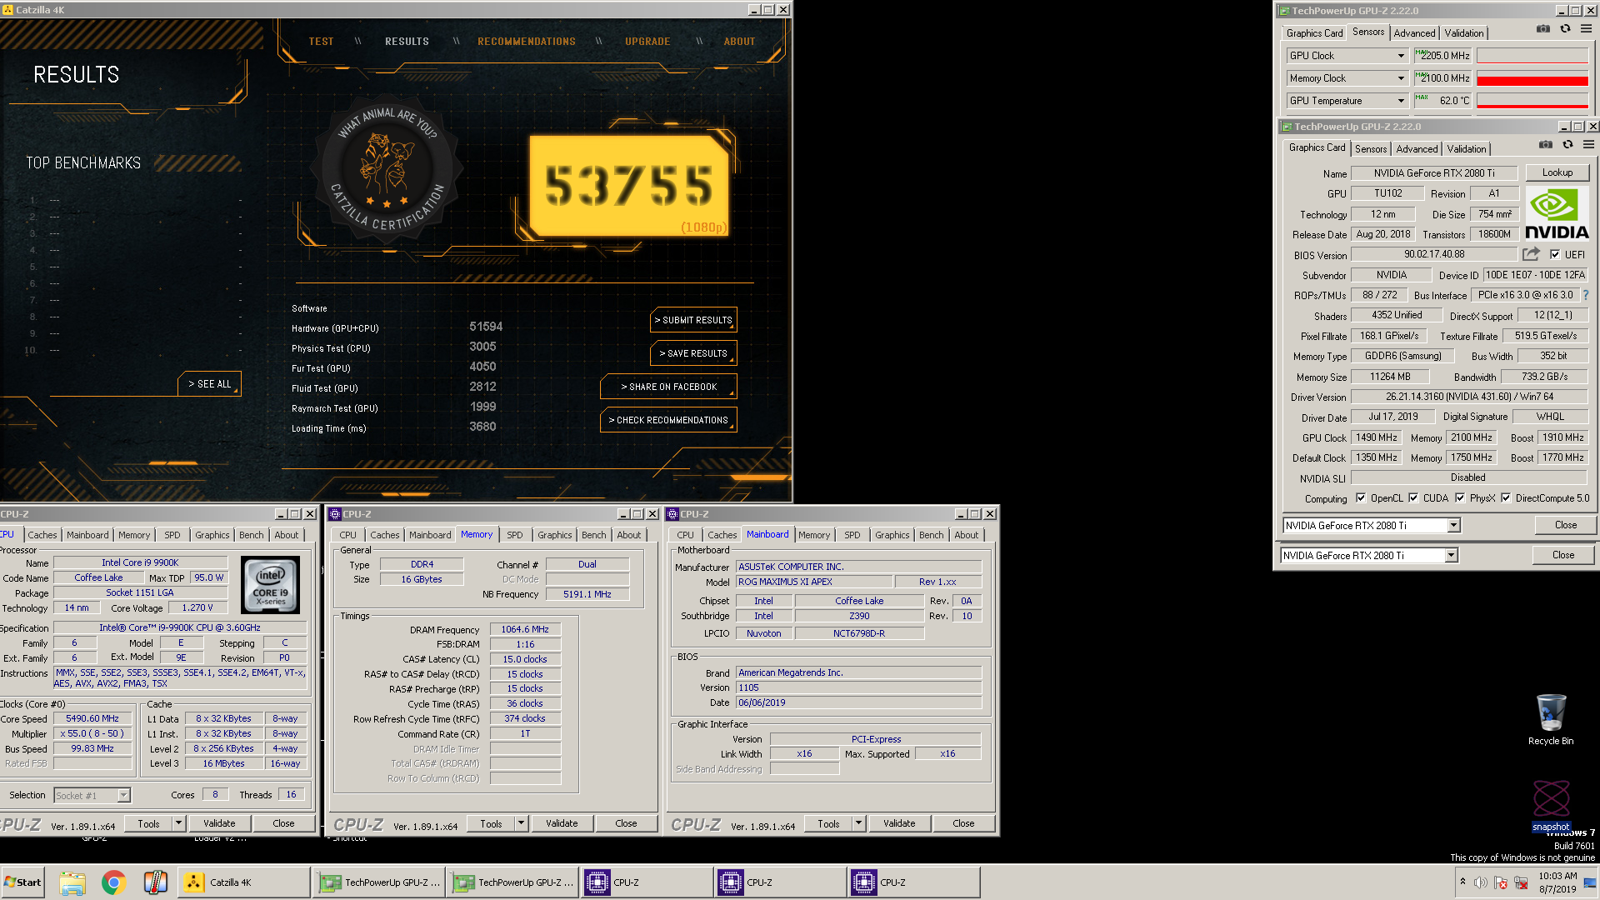Image resolution: width=1600 pixels, height=900 pixels.
Task: Toggle the UEFI checkbox in GPU-Z
Action: [1555, 255]
